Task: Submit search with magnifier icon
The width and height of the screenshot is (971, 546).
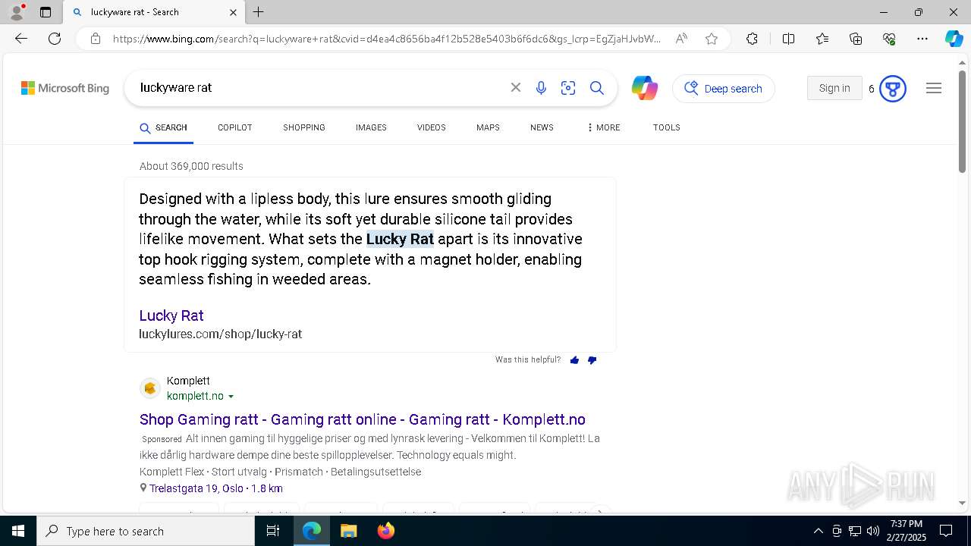Action: coord(597,88)
